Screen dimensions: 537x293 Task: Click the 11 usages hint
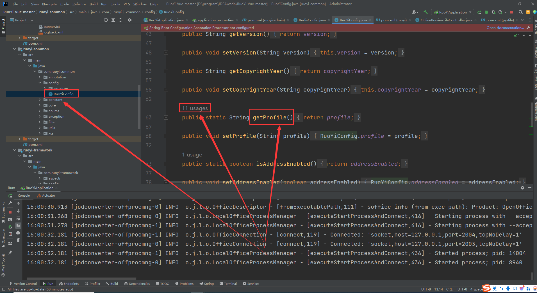pos(195,108)
